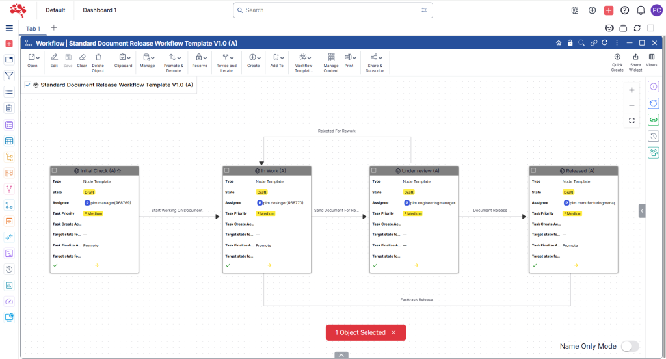Click the zoom in plus button

(632, 90)
